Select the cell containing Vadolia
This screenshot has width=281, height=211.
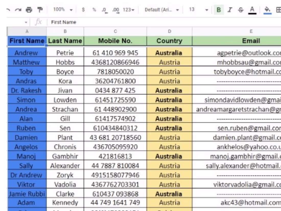pyautogui.click(x=65, y=184)
